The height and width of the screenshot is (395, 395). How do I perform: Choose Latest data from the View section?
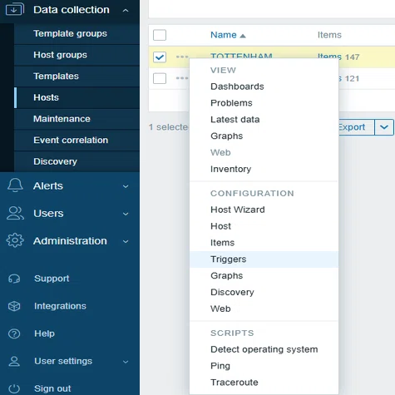[x=235, y=120]
